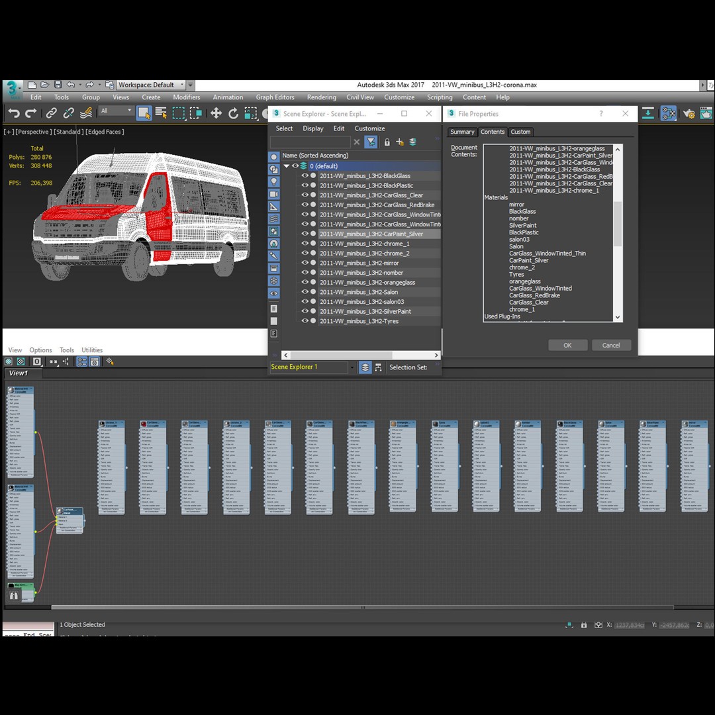Open the Undo history dropdown arrow in title bar
Viewport: 715px width, 715px height.
[80, 85]
